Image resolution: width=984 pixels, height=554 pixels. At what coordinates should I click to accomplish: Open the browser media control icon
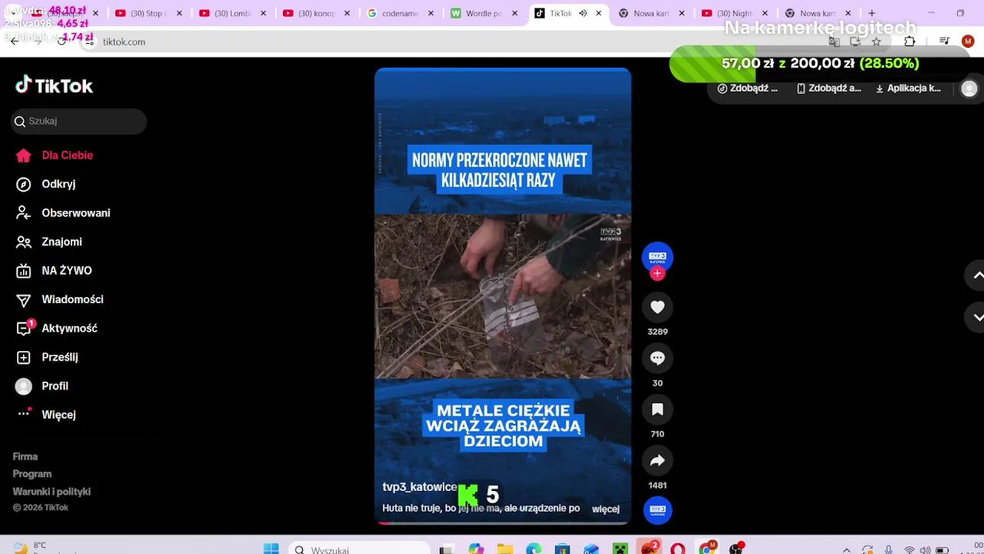point(945,42)
